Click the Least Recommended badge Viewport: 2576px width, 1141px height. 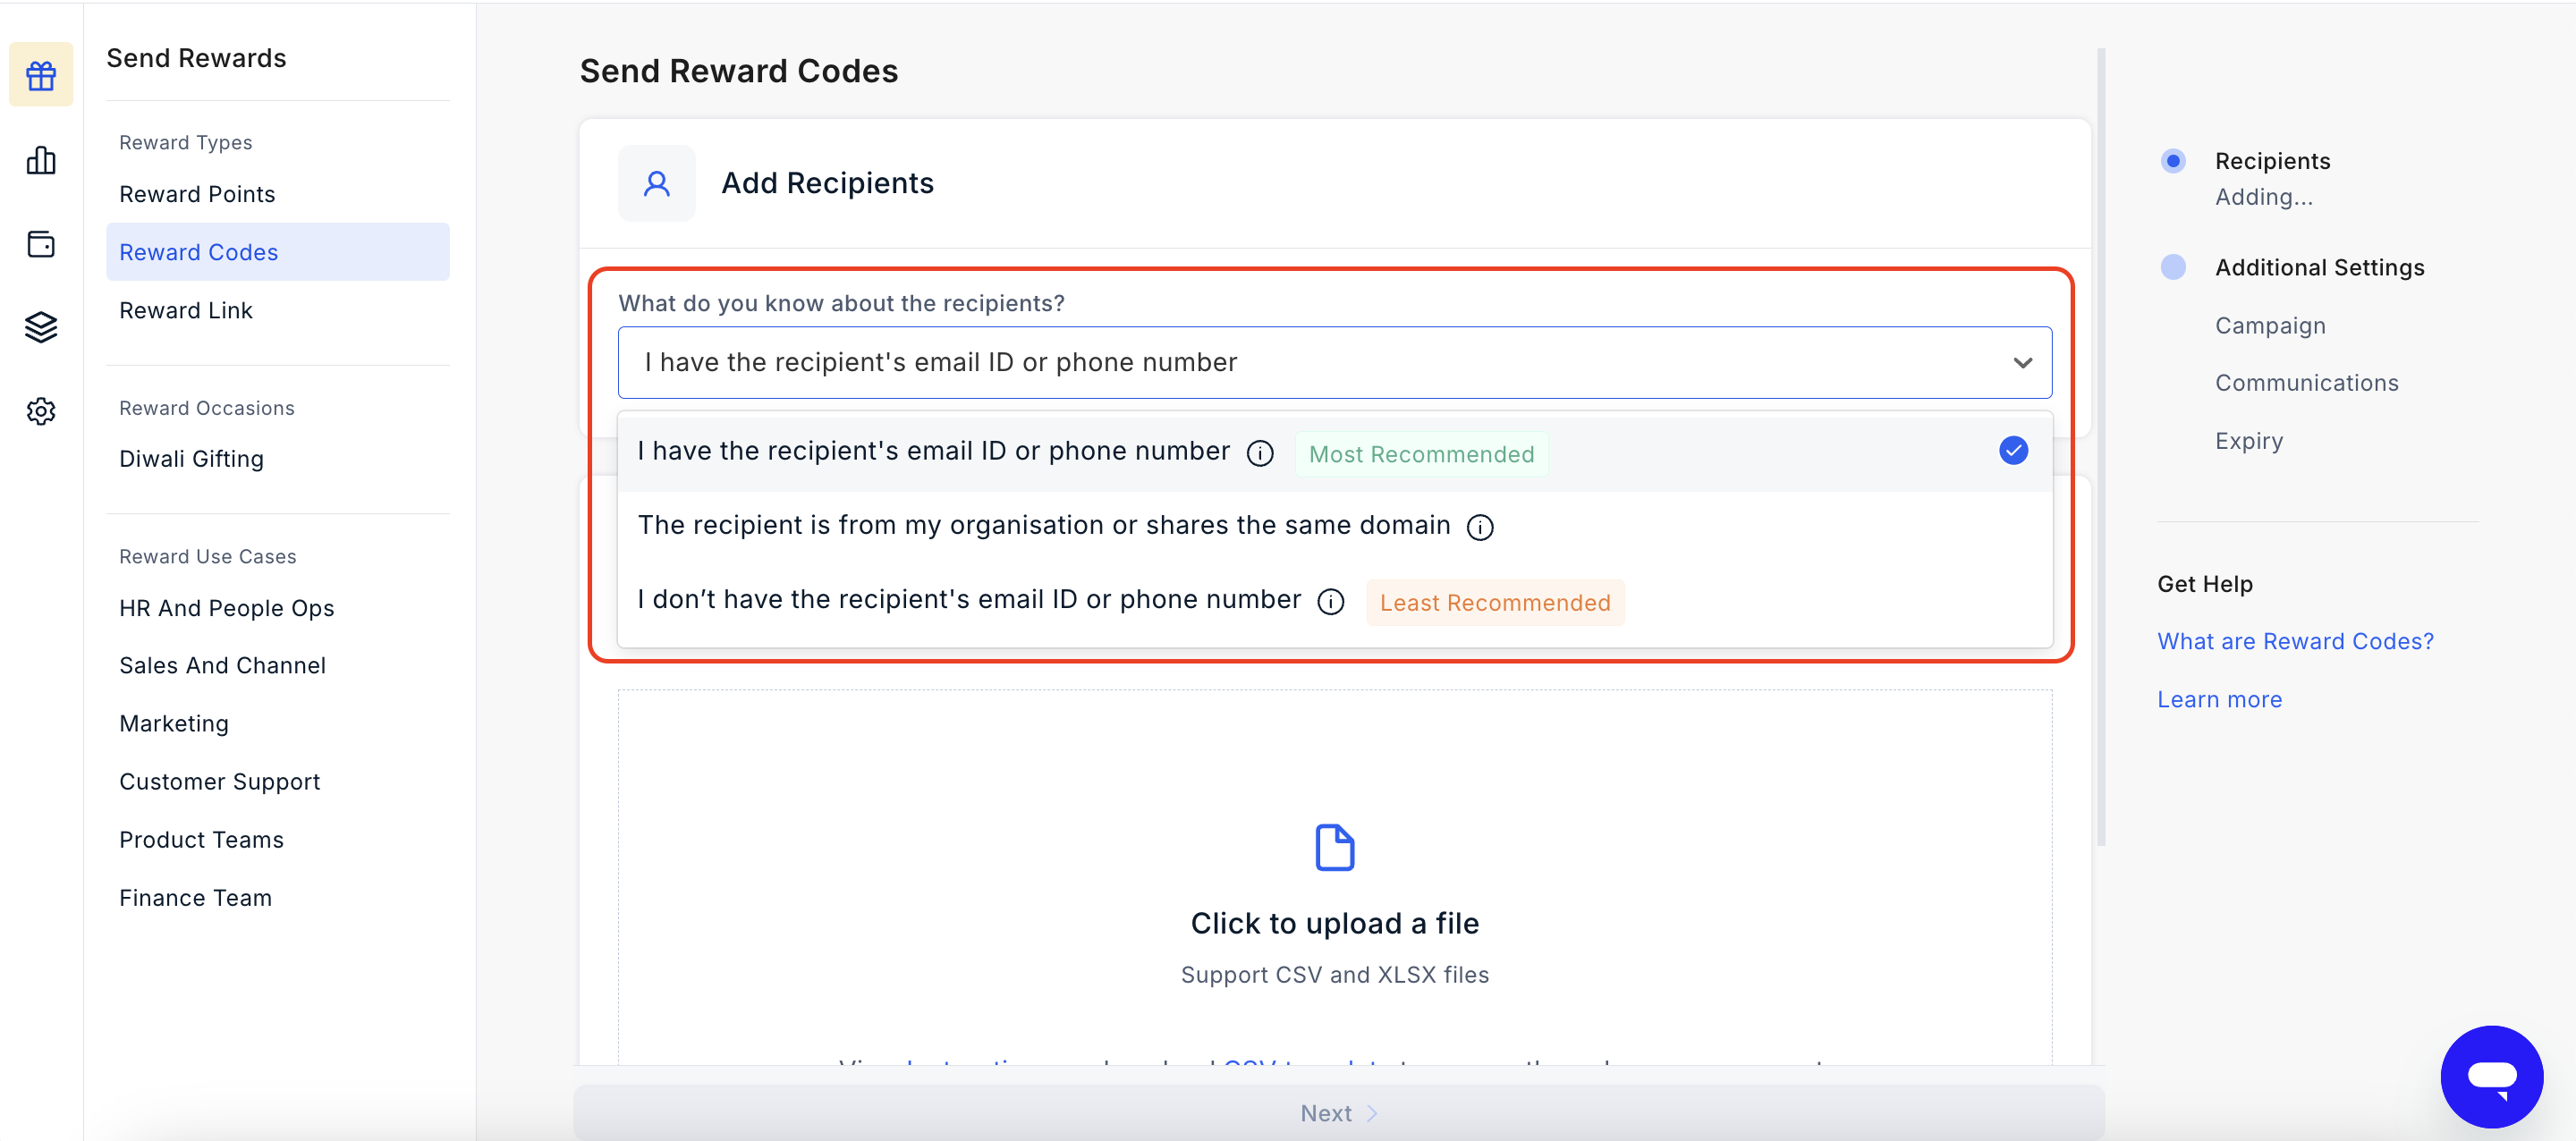pyautogui.click(x=1495, y=603)
